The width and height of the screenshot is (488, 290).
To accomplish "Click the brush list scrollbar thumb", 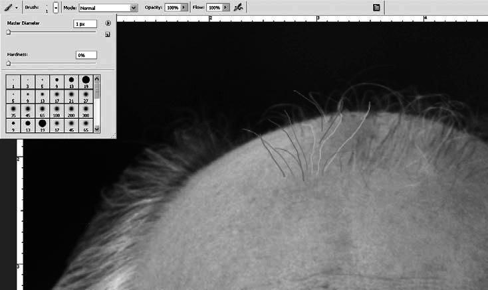I will tap(97, 90).
